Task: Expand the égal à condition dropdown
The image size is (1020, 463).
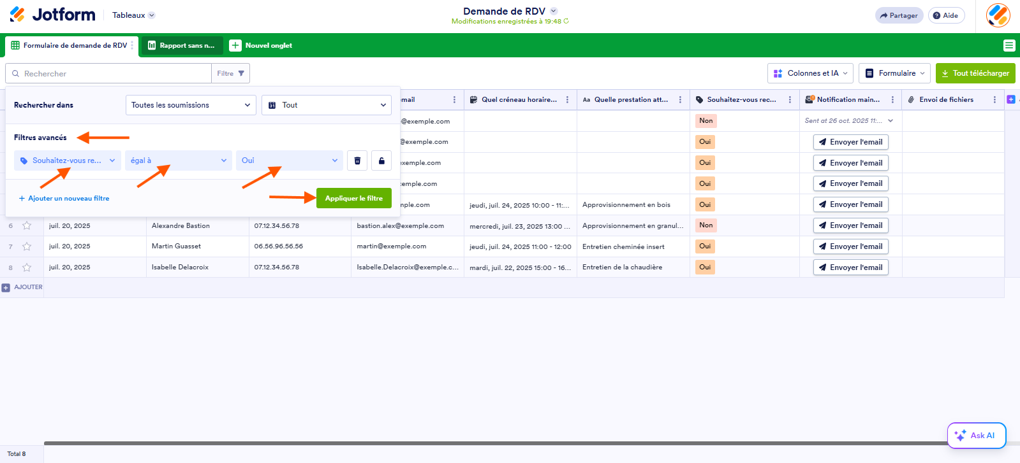Action: coord(179,160)
